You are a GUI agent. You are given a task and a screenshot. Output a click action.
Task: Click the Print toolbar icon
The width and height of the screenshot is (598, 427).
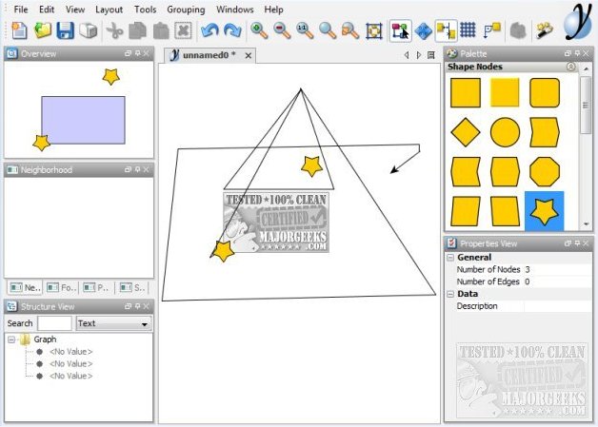click(89, 30)
